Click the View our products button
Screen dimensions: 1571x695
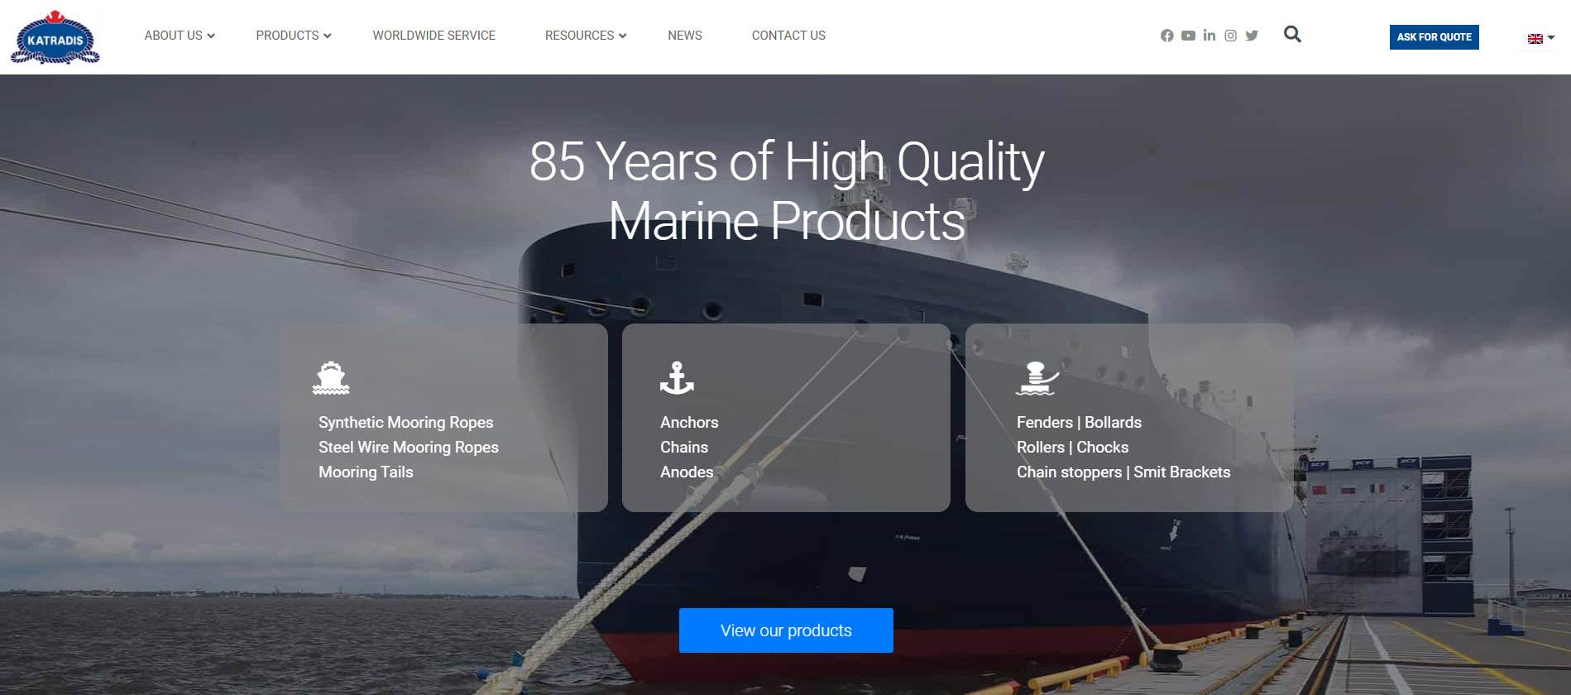coord(786,630)
